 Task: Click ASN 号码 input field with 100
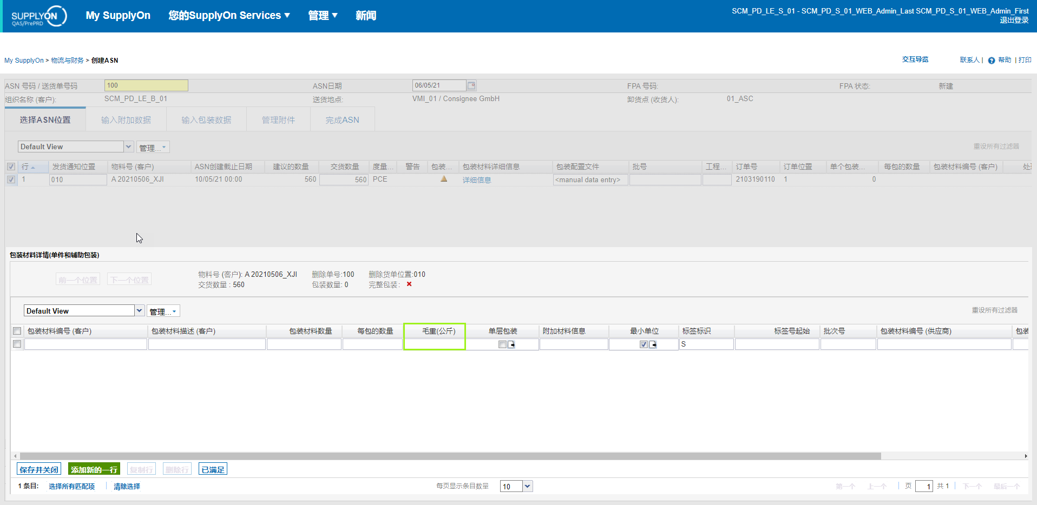(x=146, y=85)
